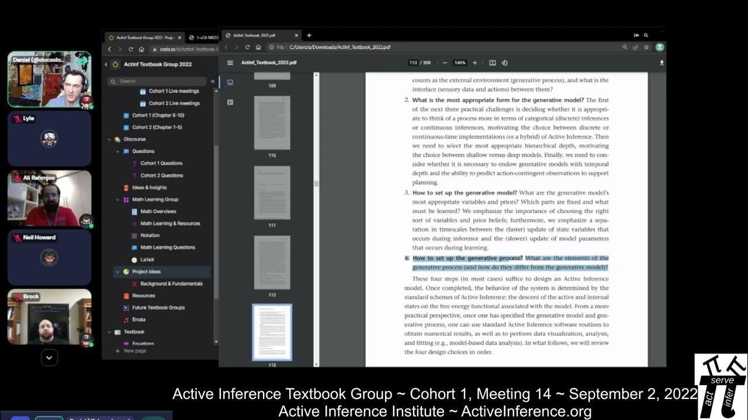
Task: Click New page at sidebar bottom
Action: (x=130, y=351)
